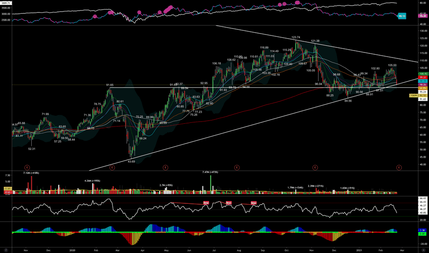429x253 pixels.
Task: Click the 1.65M (+91%) volume label
Action: tap(347, 188)
